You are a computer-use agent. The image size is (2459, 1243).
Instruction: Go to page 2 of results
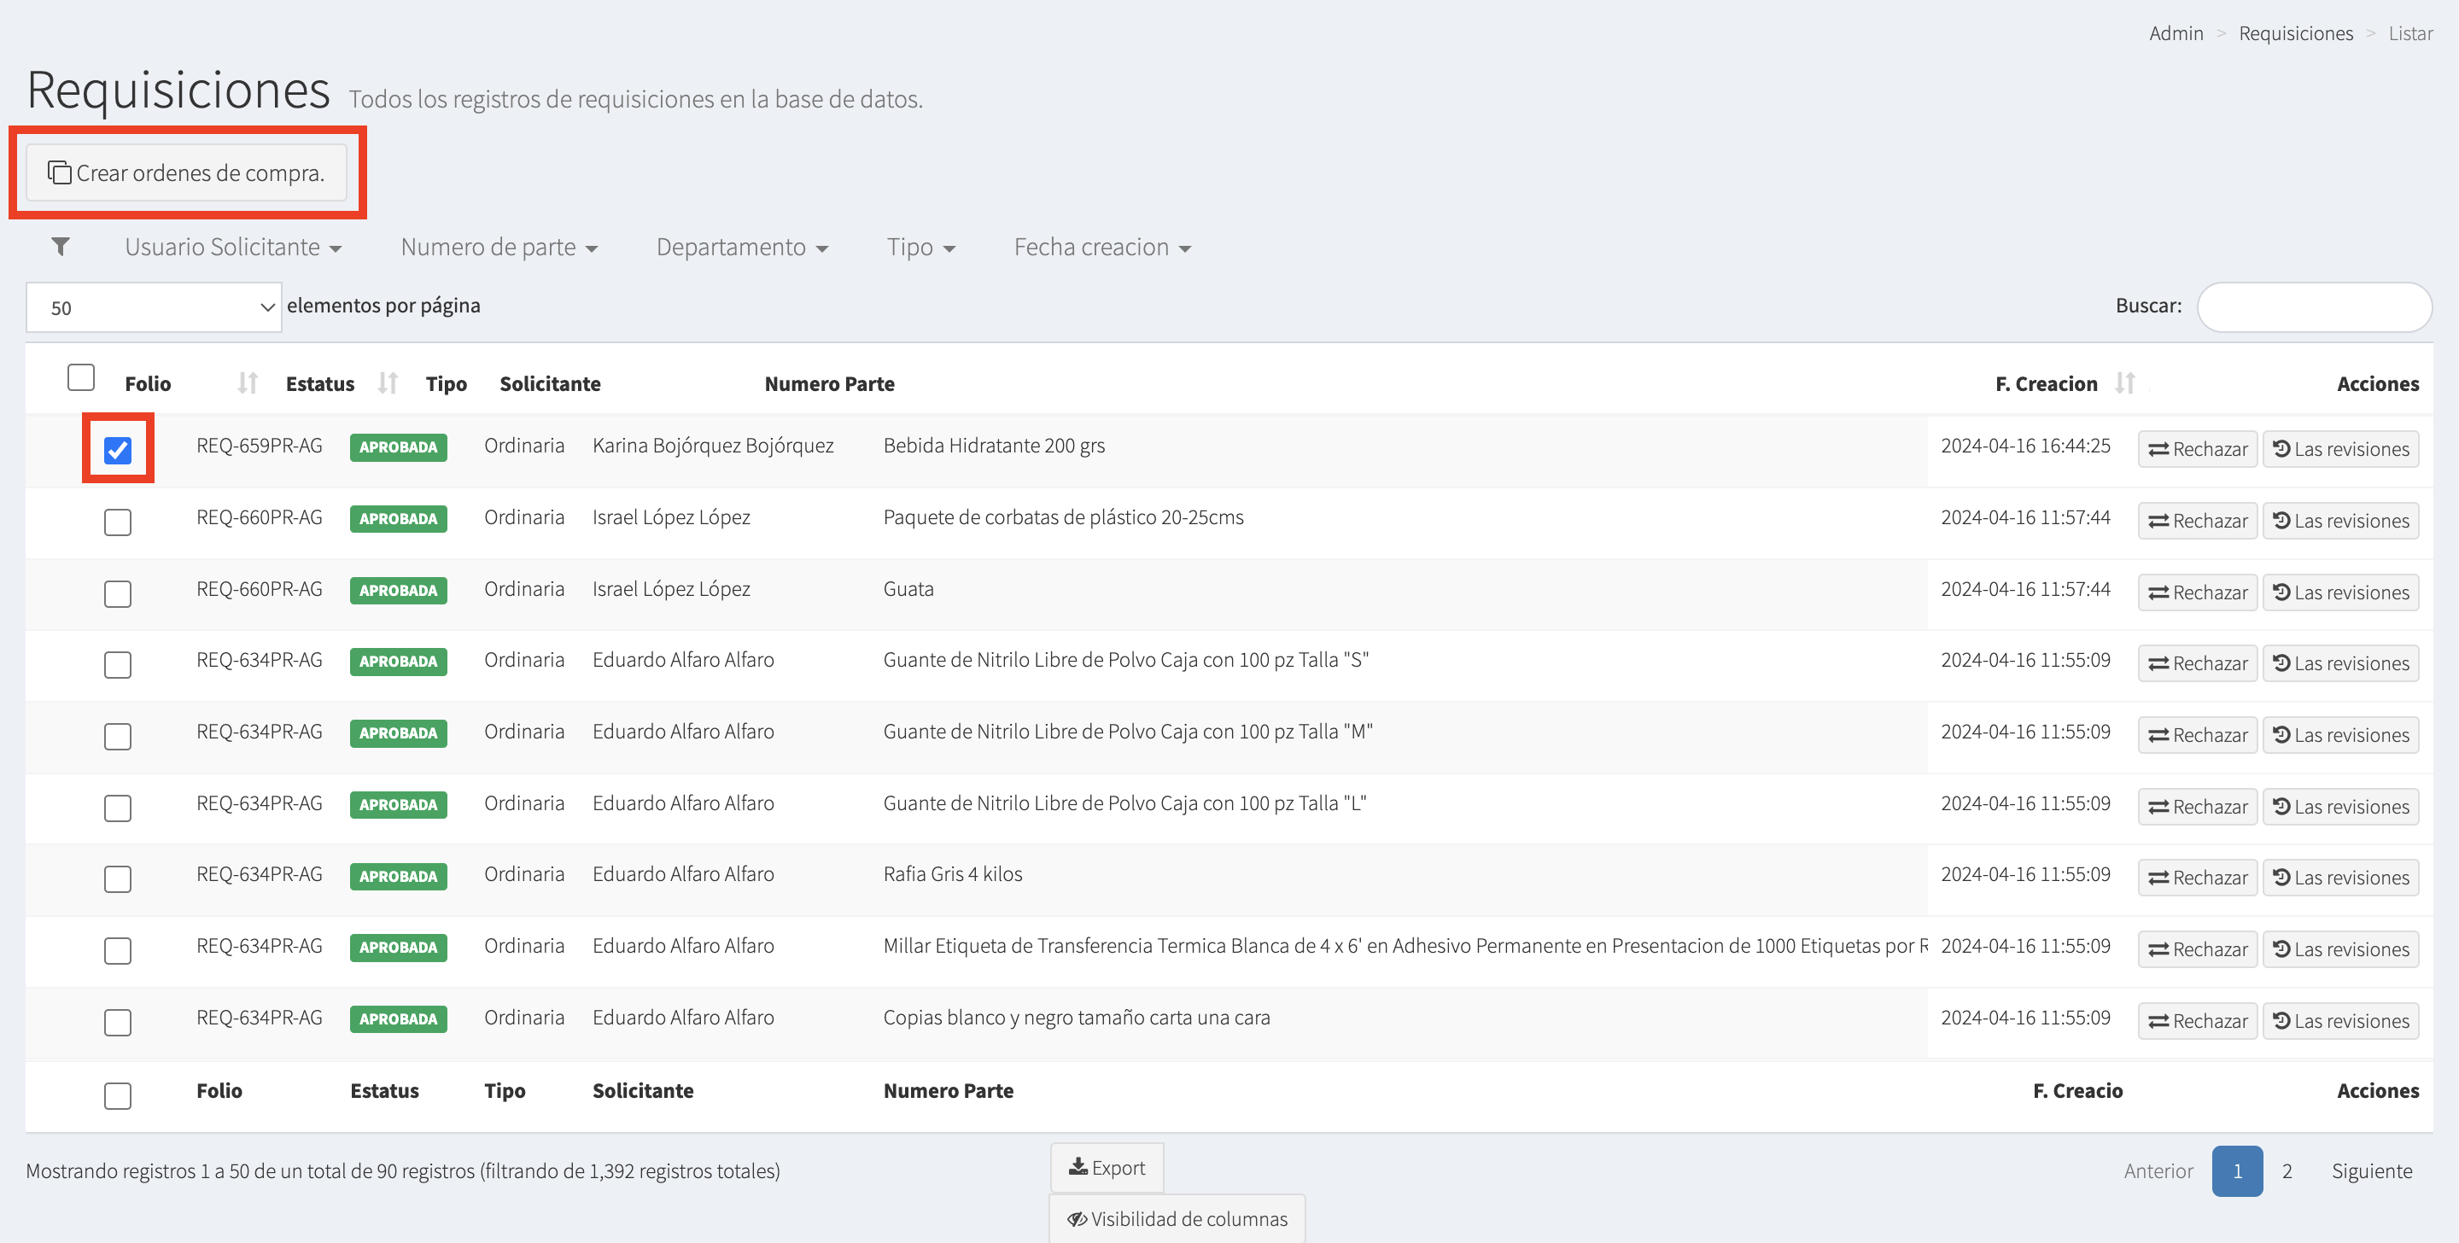pyautogui.click(x=2287, y=1170)
